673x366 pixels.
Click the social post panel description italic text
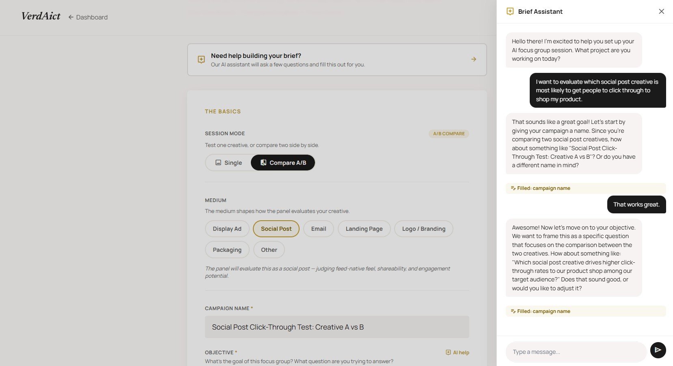click(x=327, y=272)
